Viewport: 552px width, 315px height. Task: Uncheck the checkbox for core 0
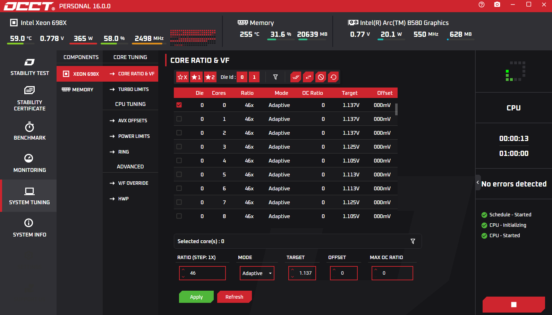pyautogui.click(x=179, y=105)
